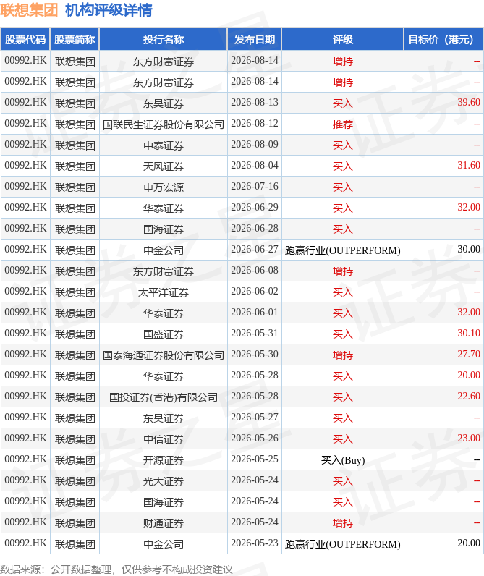Image resolution: width=484 pixels, height=576 pixels.
Task: Select the 发布日期 column header
Action: coord(255,40)
